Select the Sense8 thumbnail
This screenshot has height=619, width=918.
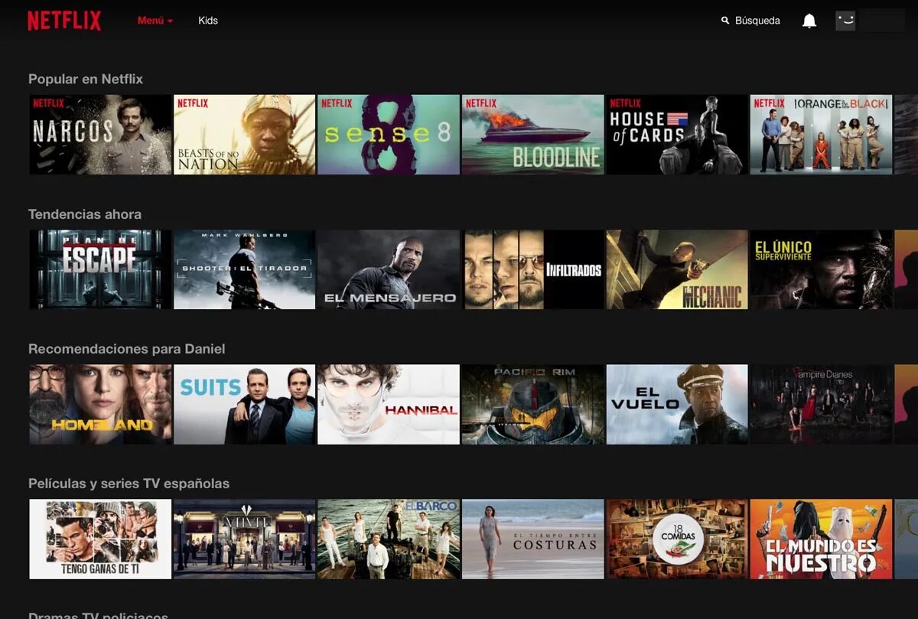tap(389, 135)
